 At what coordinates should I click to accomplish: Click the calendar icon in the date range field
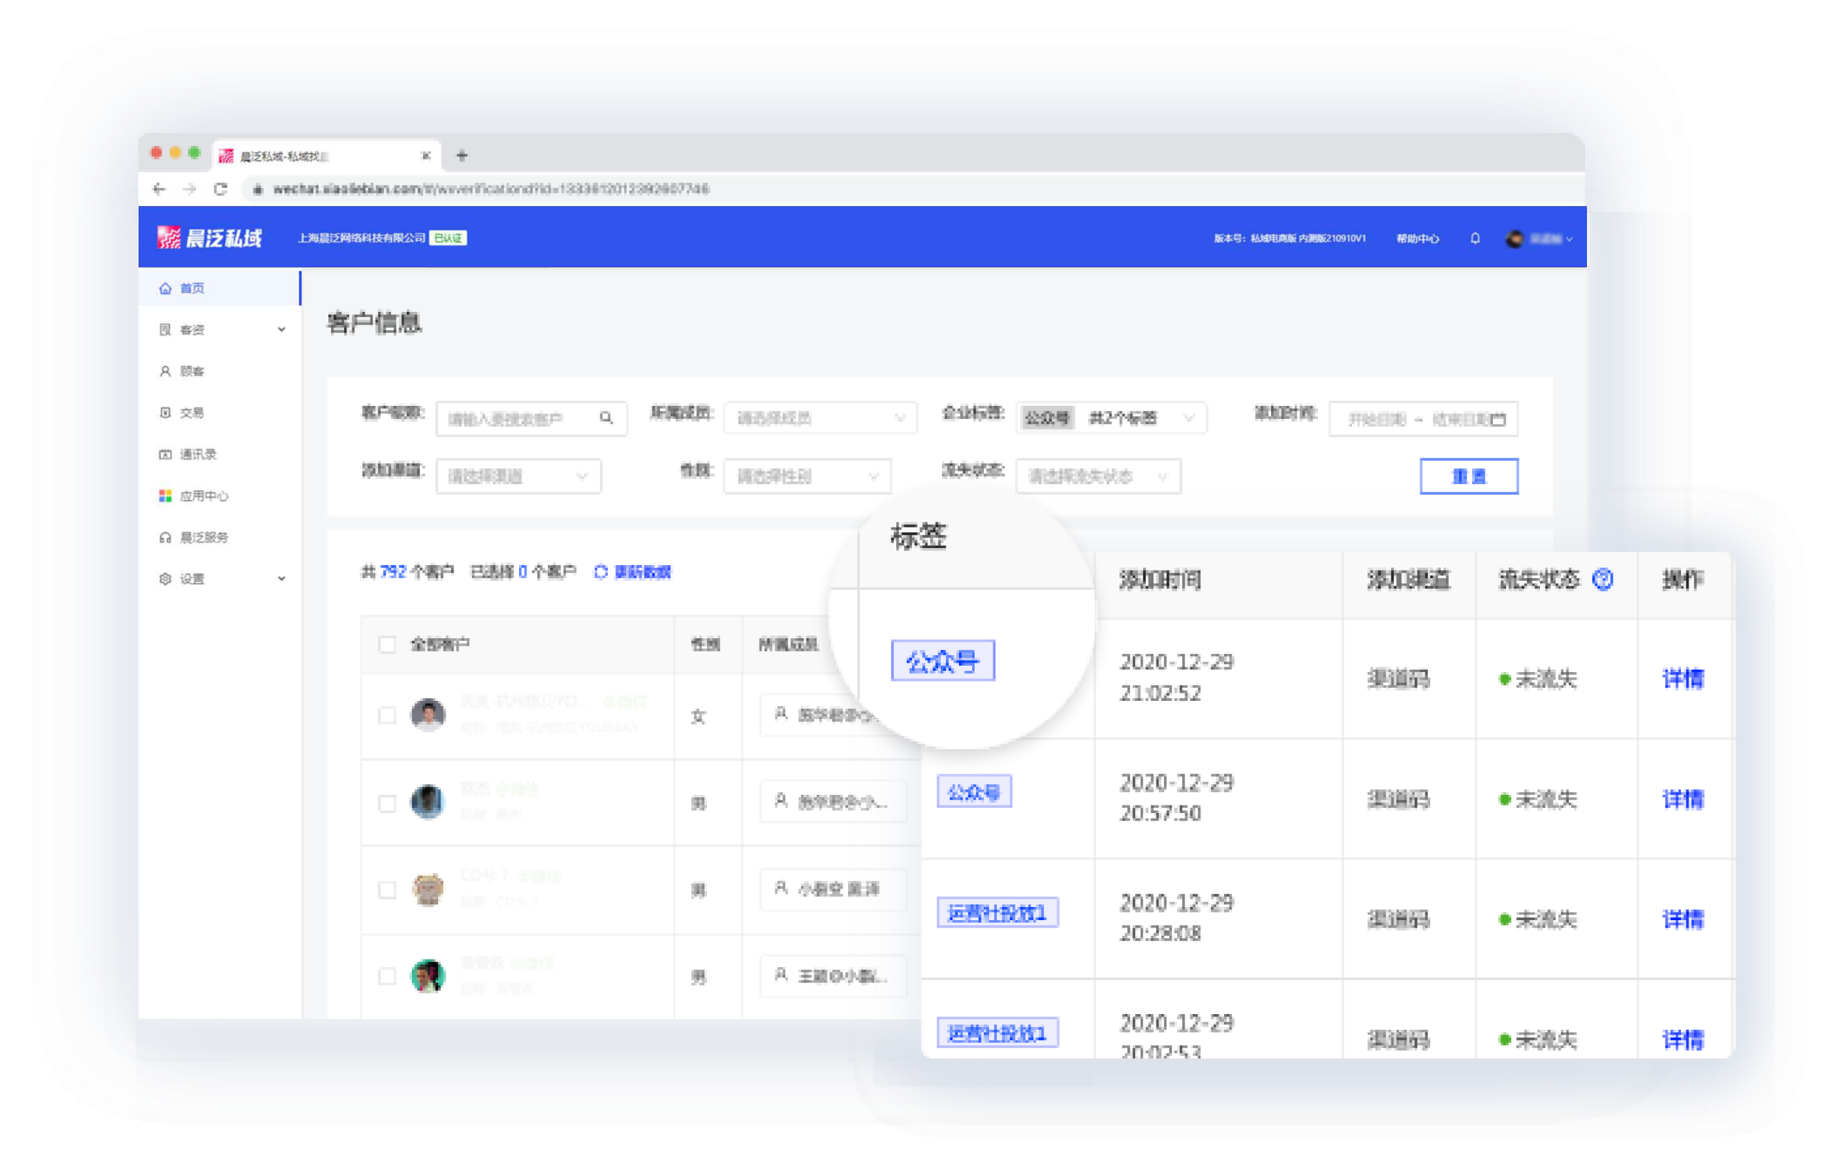click(1497, 419)
